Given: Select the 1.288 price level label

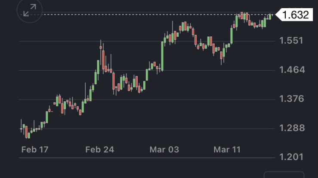Looking at the screenshot, I should 291,128.
